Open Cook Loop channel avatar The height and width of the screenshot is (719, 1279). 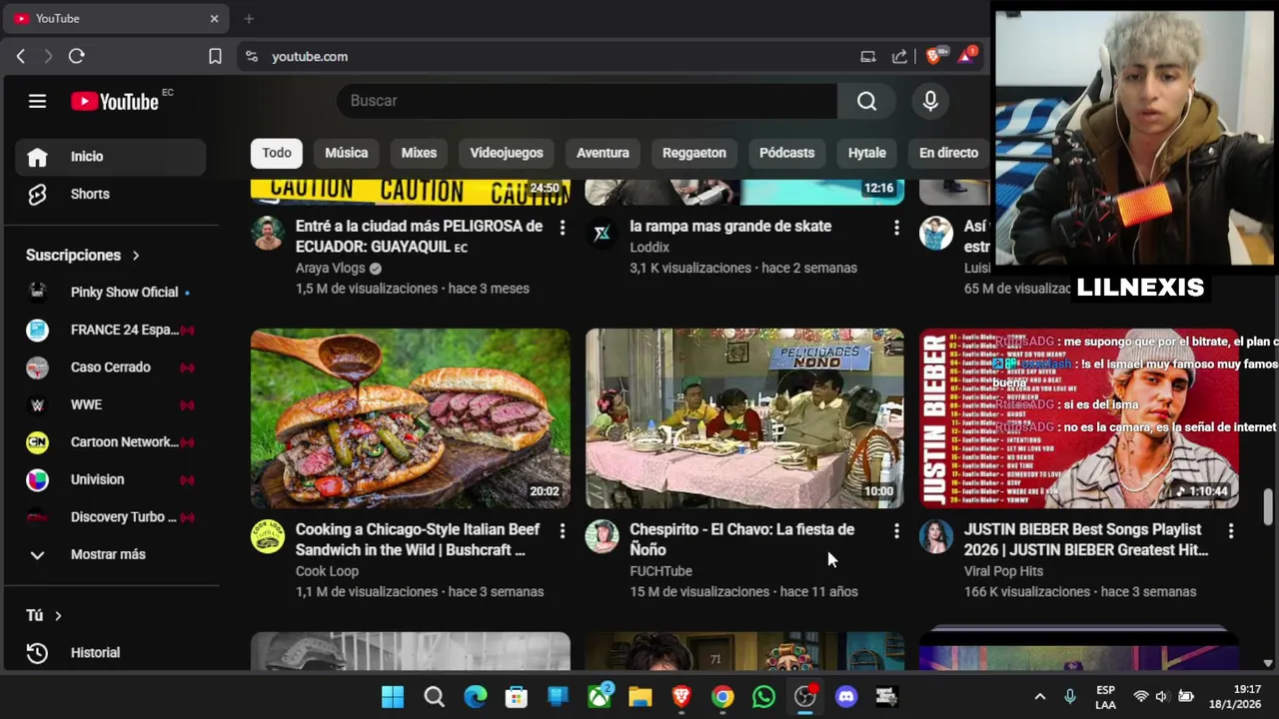[x=267, y=536]
